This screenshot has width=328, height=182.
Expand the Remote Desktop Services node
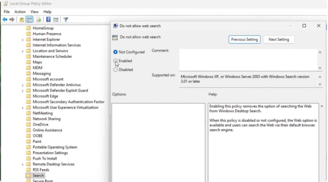[23, 164]
